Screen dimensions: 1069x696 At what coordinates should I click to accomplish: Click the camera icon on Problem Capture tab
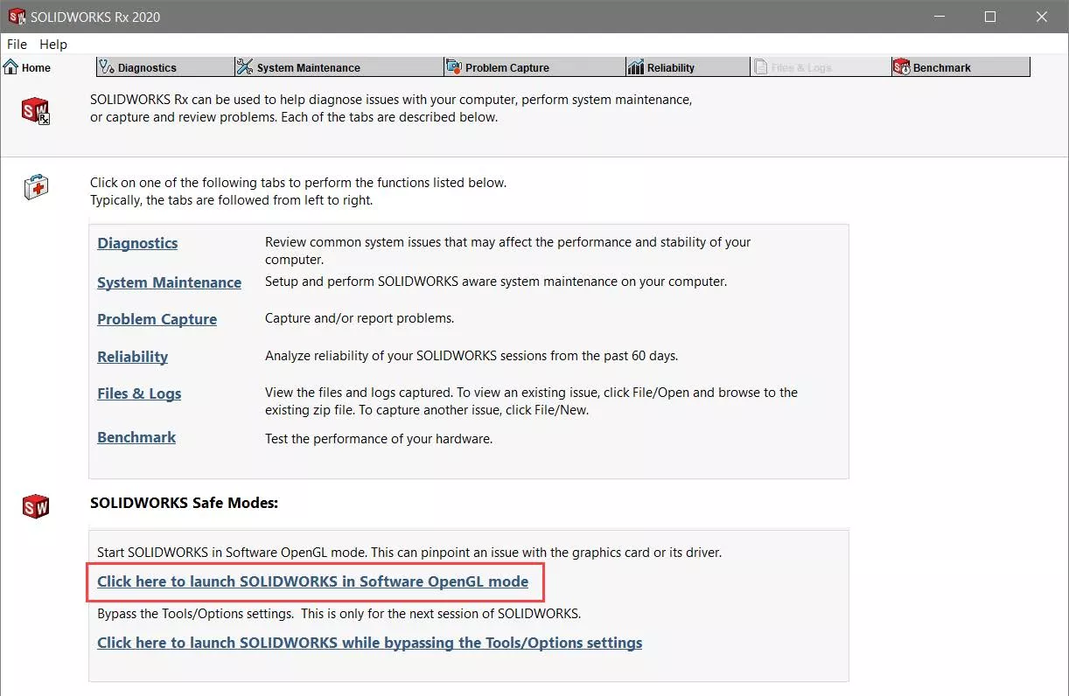click(453, 67)
